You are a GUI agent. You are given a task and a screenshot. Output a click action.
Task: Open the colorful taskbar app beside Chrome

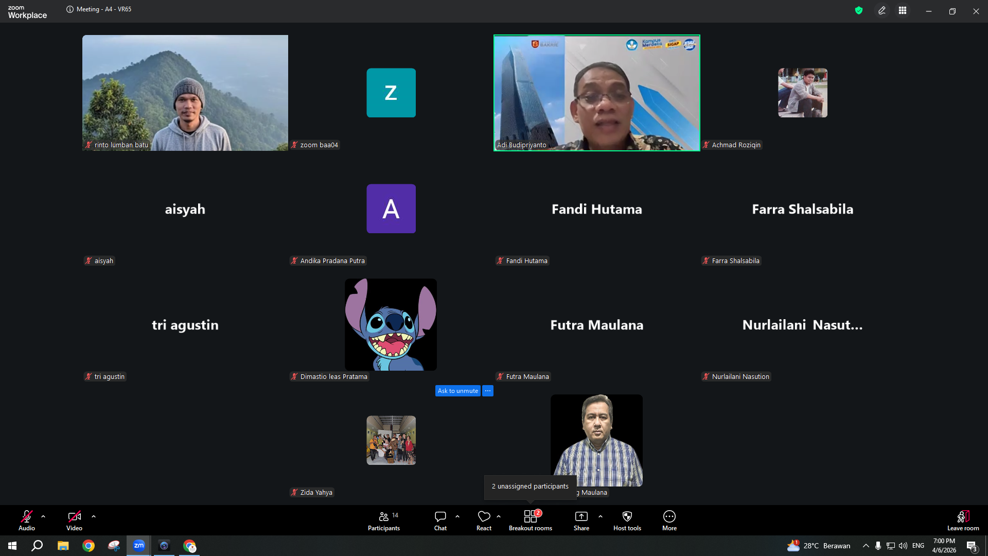pos(114,546)
